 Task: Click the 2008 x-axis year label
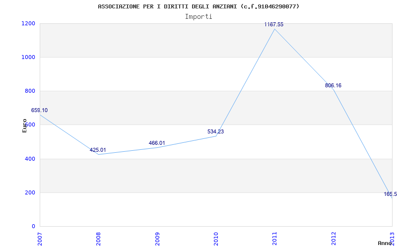pos(98,239)
